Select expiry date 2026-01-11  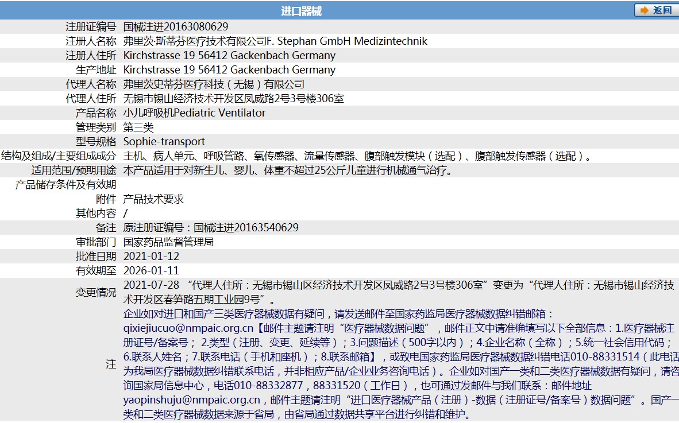pyautogui.click(x=151, y=271)
